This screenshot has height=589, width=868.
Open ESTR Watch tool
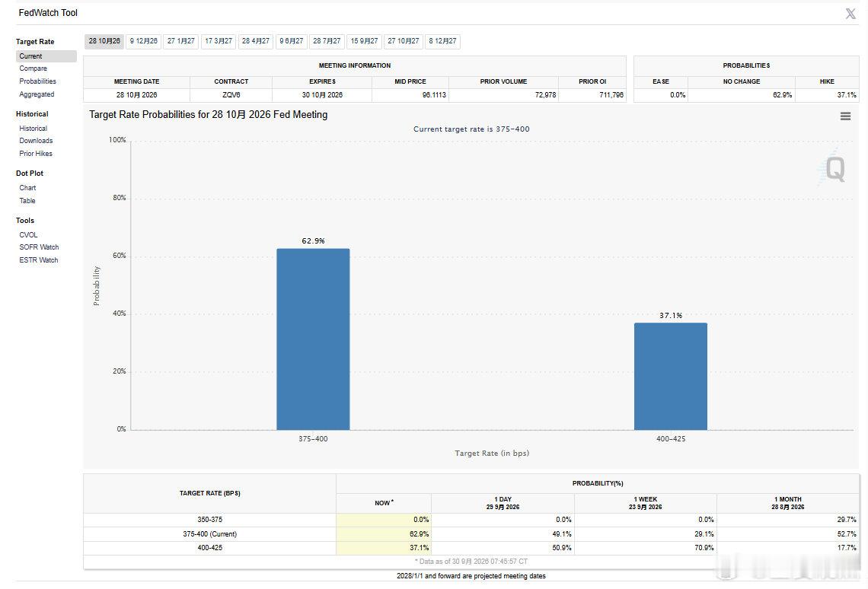click(39, 260)
